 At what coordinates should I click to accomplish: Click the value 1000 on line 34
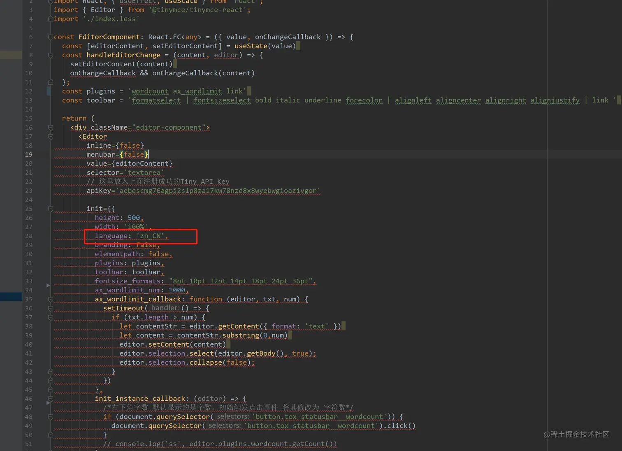[177, 291]
